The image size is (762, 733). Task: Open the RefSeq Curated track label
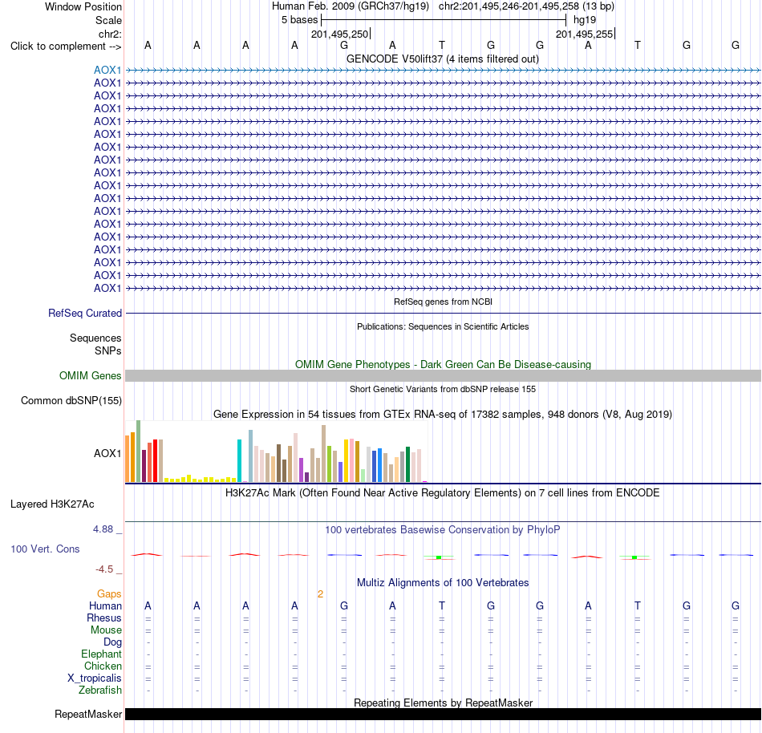84,314
